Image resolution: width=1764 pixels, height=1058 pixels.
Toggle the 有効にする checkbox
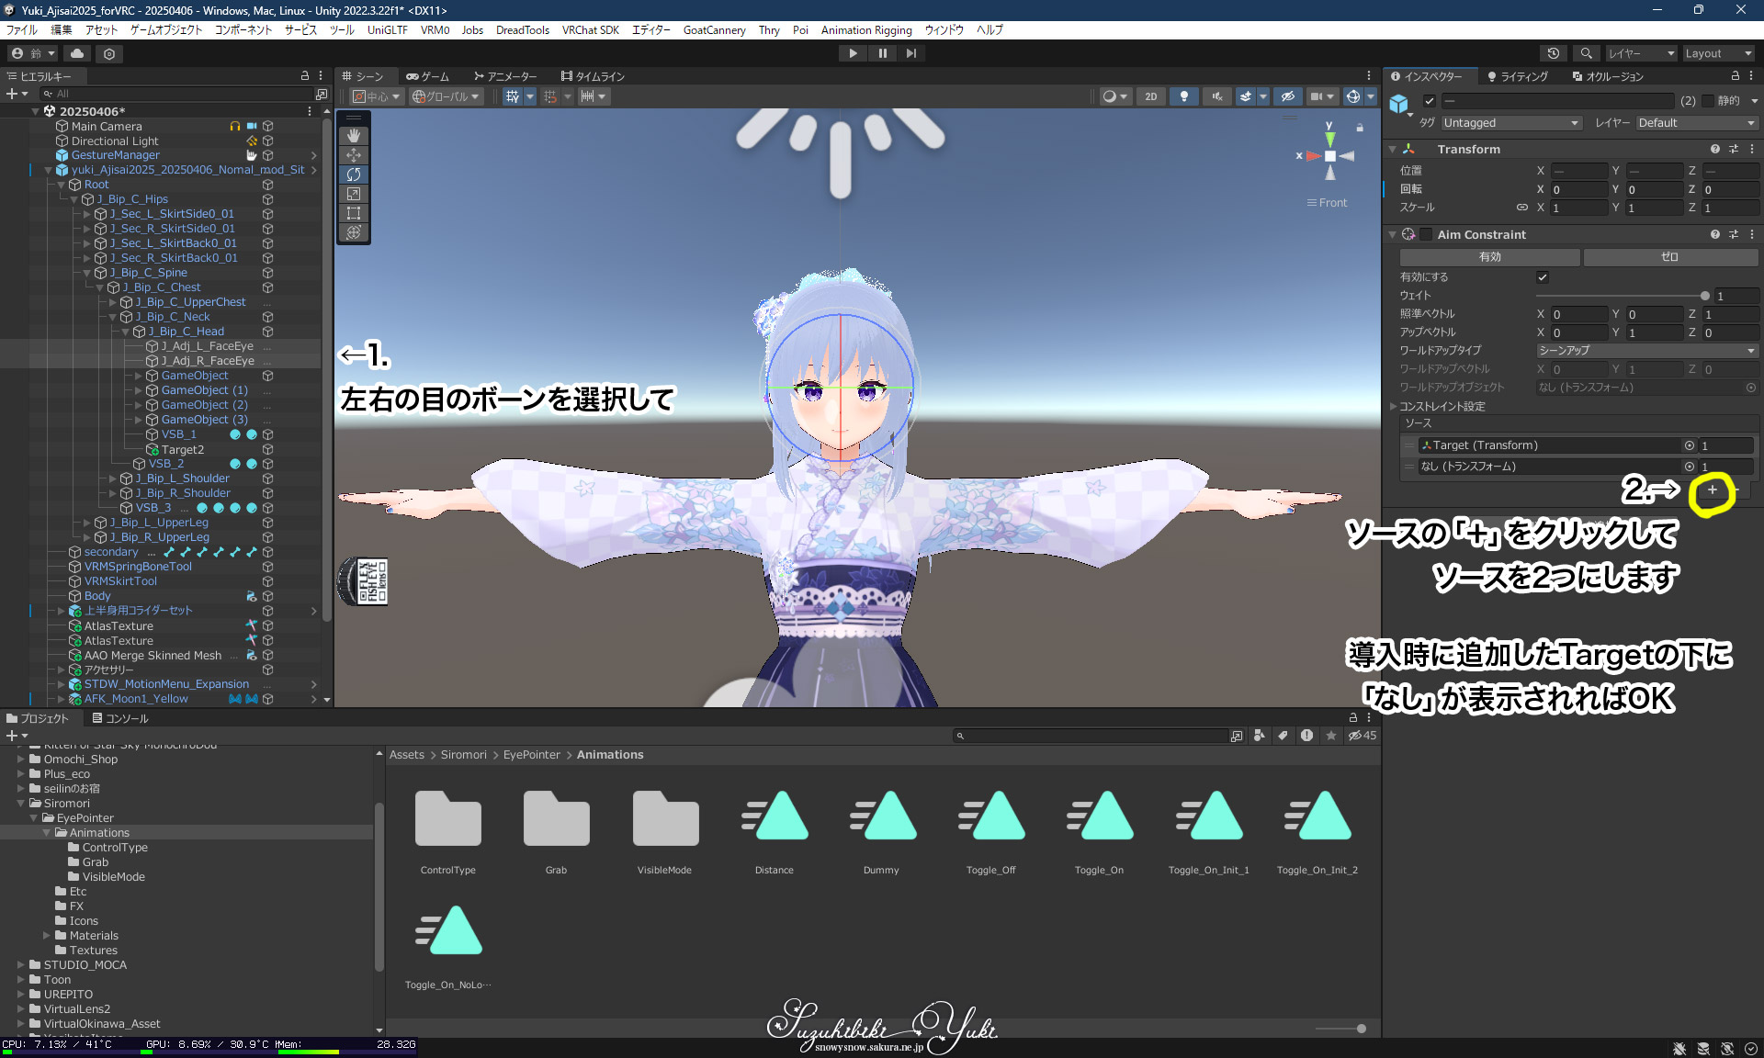[1543, 277]
